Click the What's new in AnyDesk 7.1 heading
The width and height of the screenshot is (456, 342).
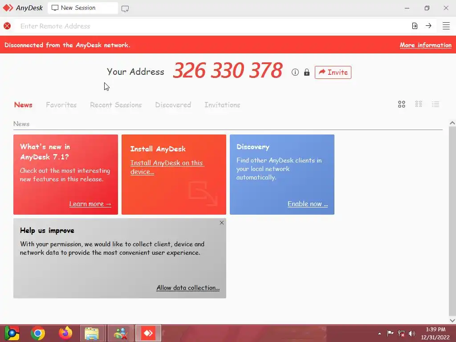pyautogui.click(x=45, y=152)
